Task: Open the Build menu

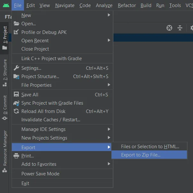Action: coord(146,5)
